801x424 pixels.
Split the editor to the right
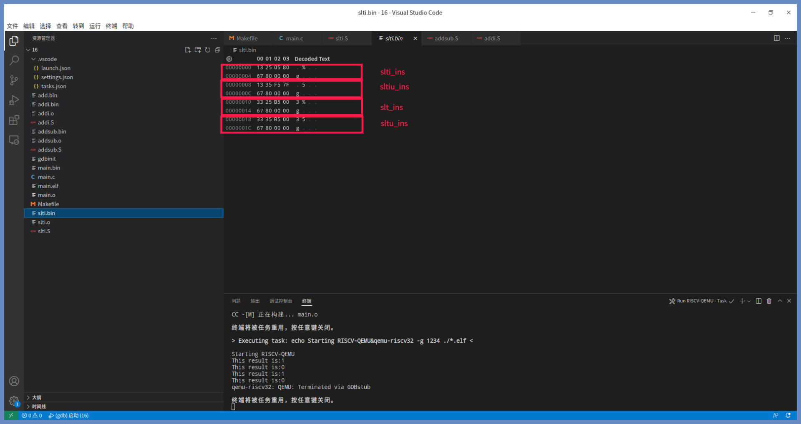776,38
